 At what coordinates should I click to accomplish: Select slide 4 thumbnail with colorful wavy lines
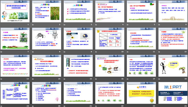[x=110, y=11]
